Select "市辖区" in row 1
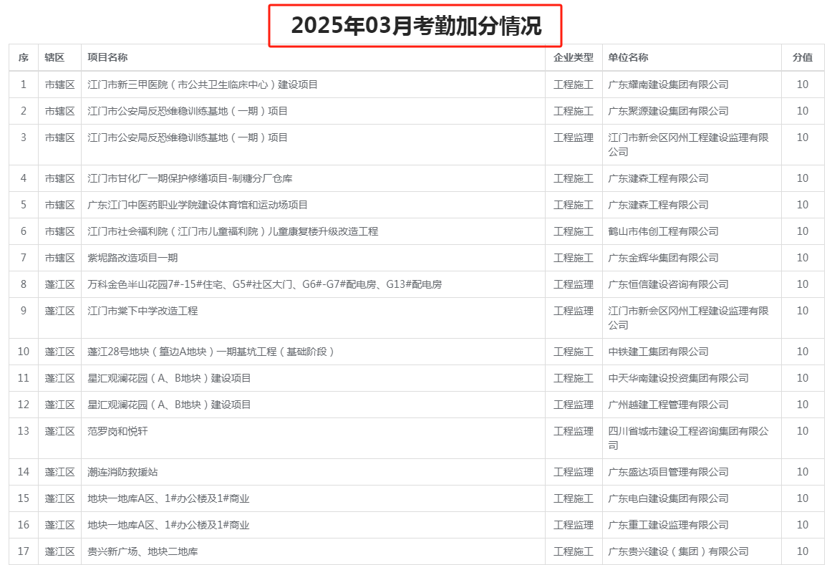Image resolution: width=832 pixels, height=565 pixels. pos(59,84)
